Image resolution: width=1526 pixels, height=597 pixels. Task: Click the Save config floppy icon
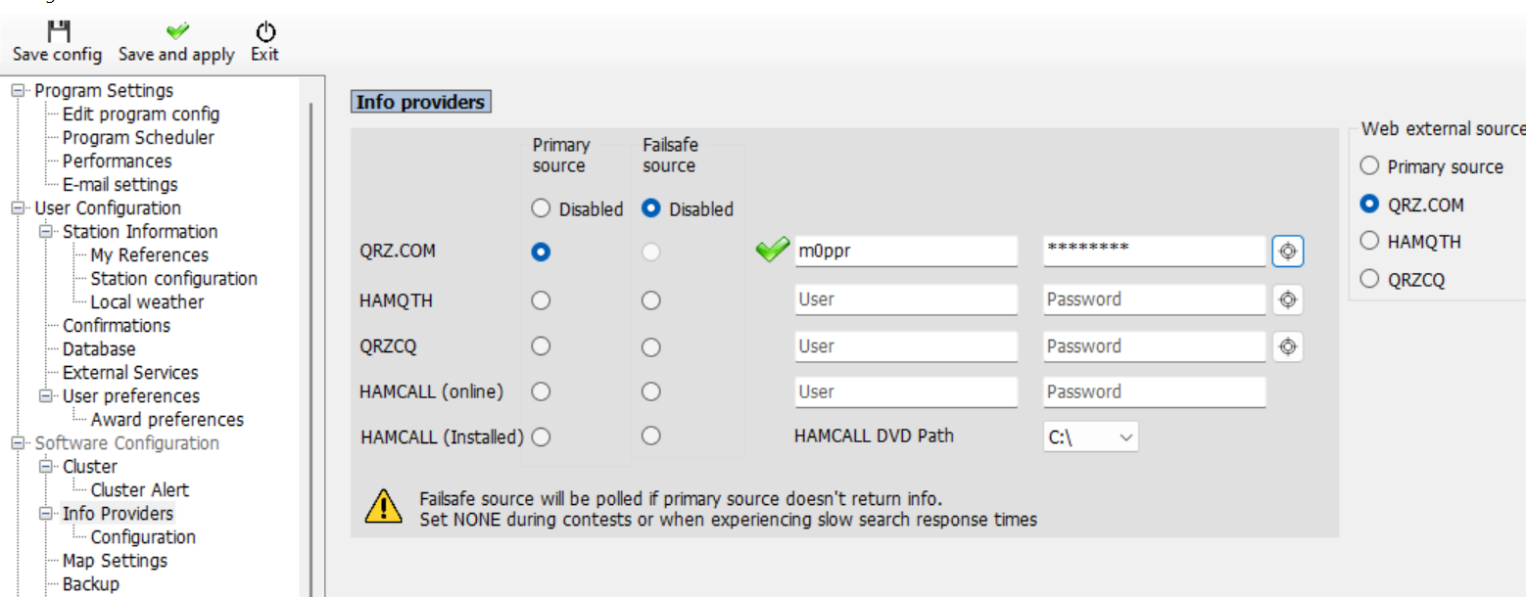tap(58, 30)
